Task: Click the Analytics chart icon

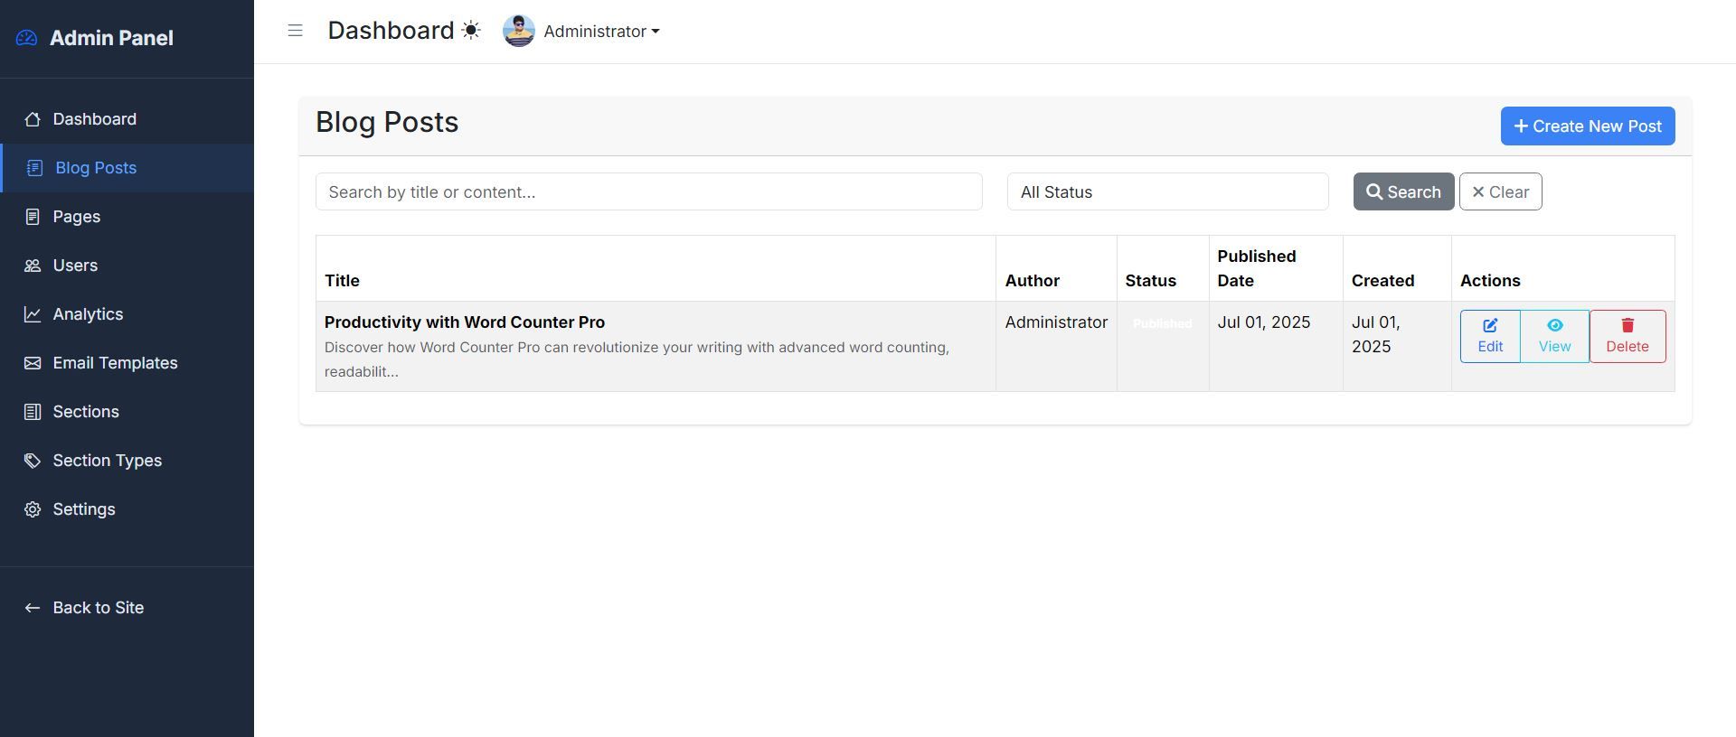Action: [33, 314]
